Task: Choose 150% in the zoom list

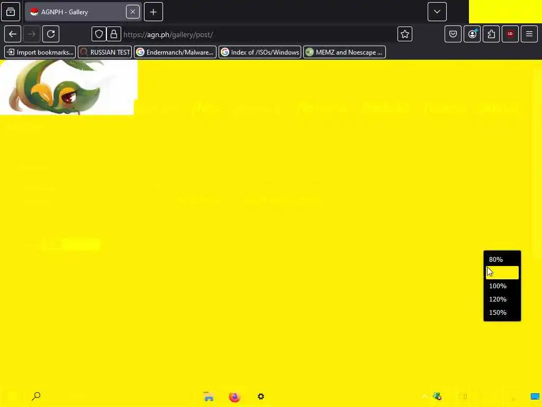Action: [x=502, y=312]
